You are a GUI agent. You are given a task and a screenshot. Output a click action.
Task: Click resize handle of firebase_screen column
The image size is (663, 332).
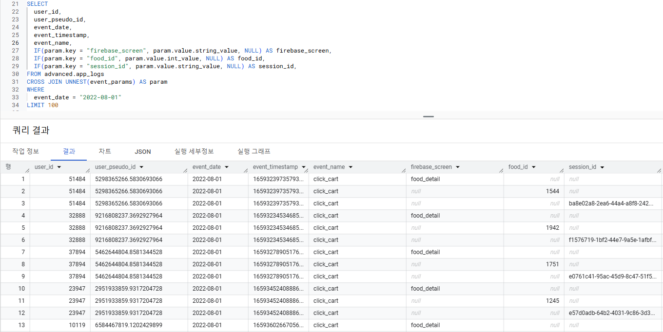[501, 170]
